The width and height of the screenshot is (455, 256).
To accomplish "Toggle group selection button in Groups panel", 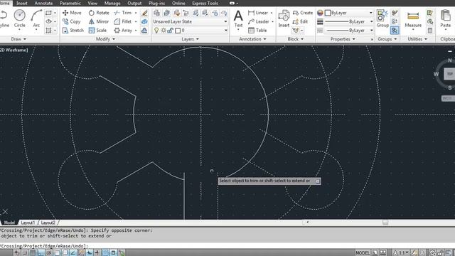I will tap(395, 30).
